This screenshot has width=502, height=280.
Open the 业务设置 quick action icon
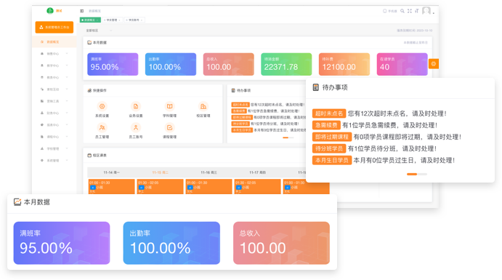point(136,106)
